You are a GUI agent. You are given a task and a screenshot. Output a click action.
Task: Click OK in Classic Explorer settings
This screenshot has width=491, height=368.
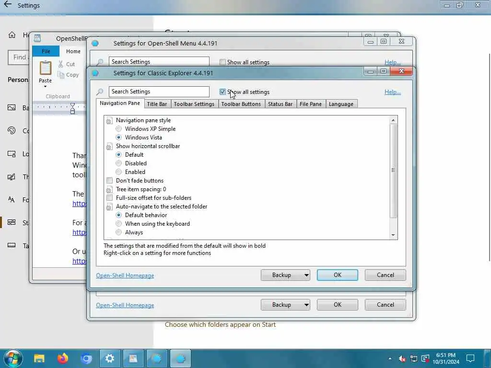pyautogui.click(x=337, y=275)
